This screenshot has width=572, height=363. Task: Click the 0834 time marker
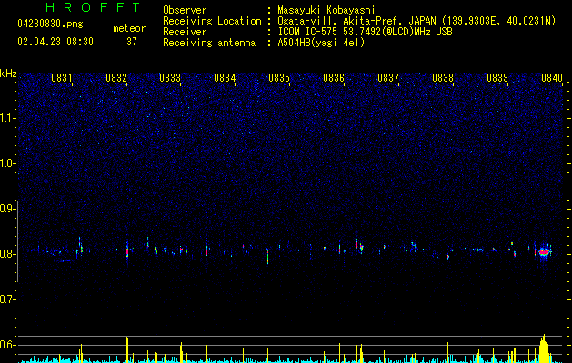coord(225,78)
